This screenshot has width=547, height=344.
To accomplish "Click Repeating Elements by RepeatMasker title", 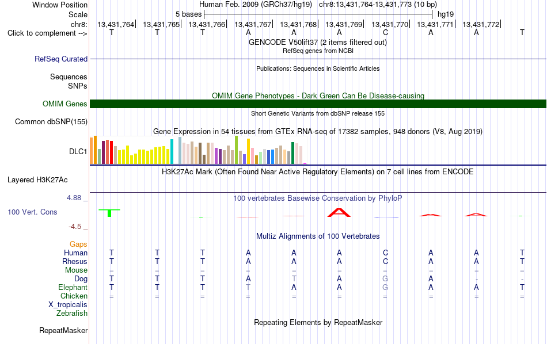I will tap(318, 322).
